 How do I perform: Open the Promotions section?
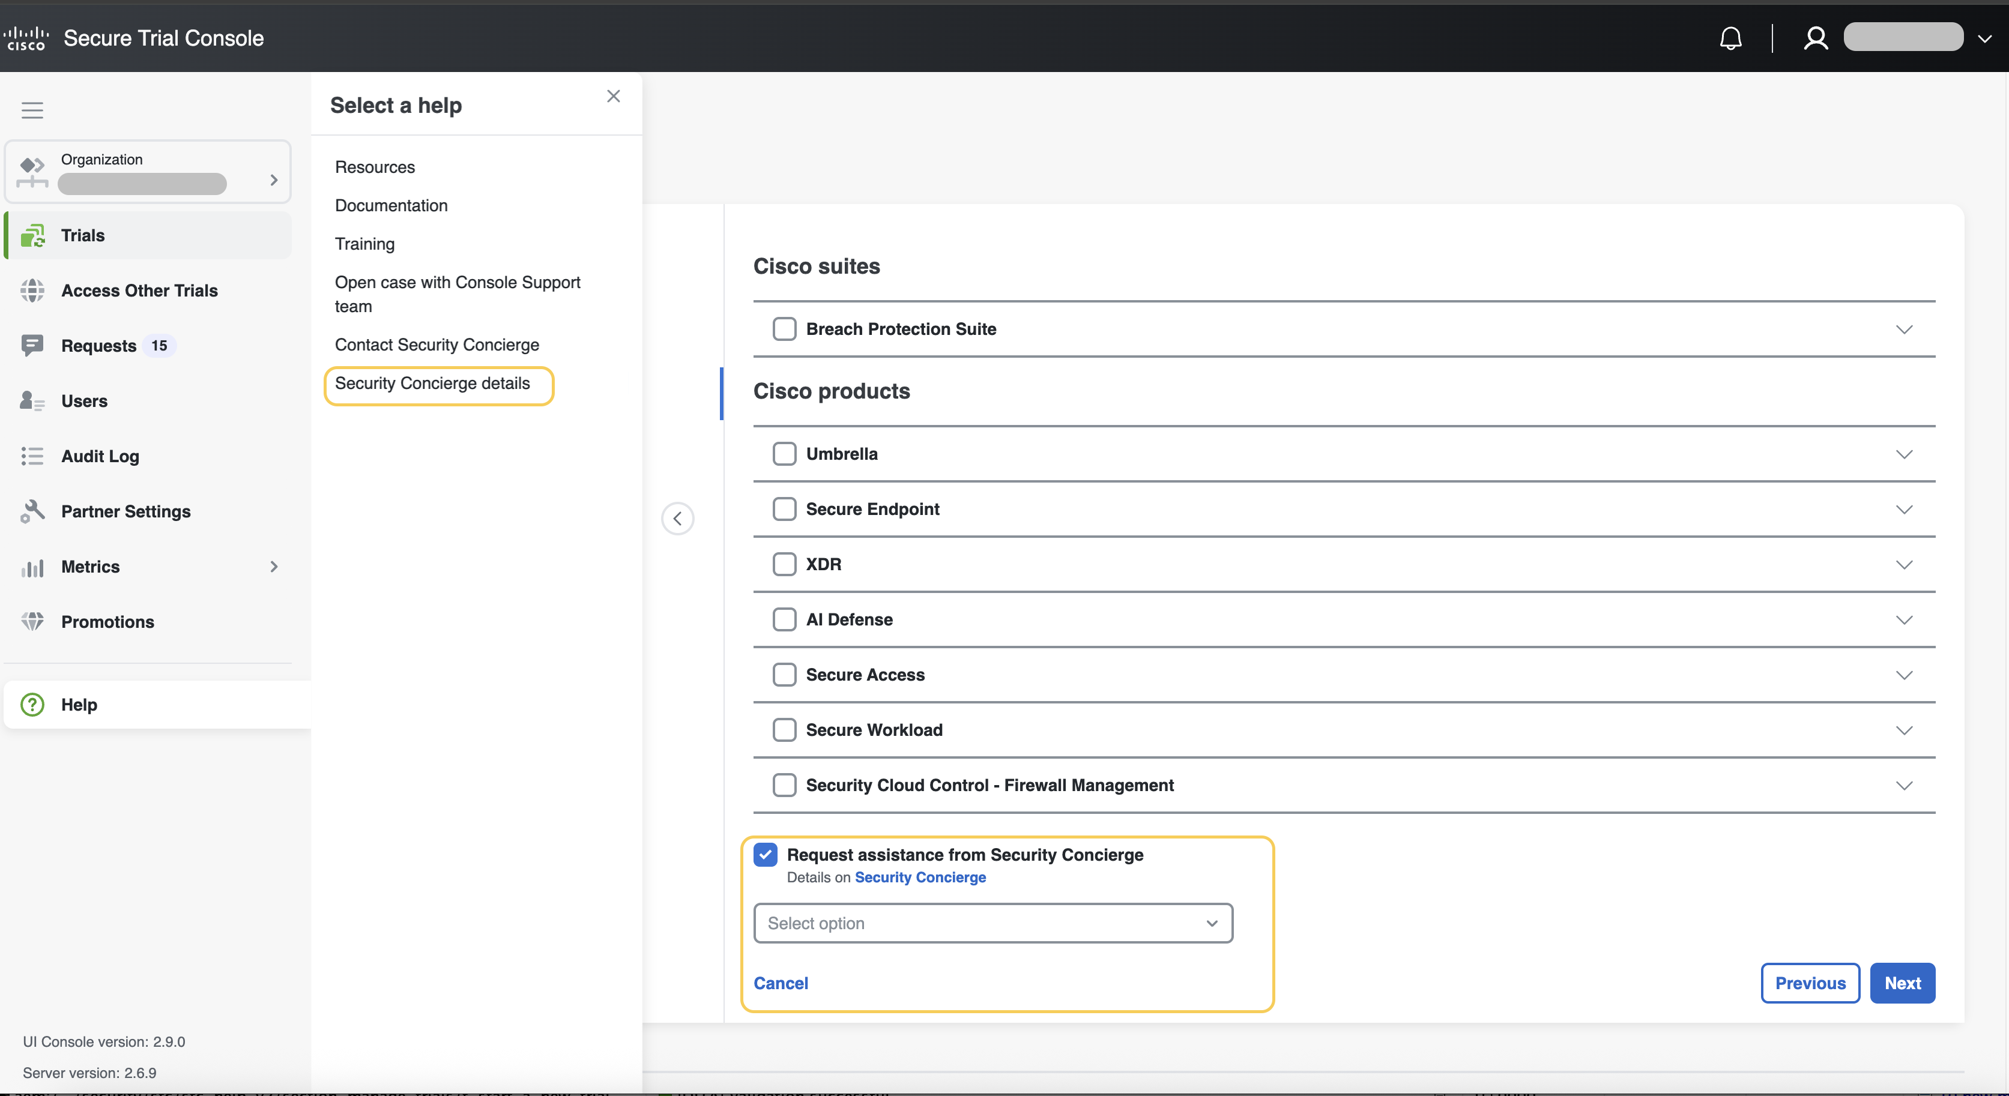click(107, 621)
